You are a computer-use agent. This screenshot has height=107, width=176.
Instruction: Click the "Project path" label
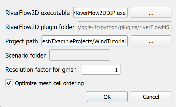pos(22,41)
